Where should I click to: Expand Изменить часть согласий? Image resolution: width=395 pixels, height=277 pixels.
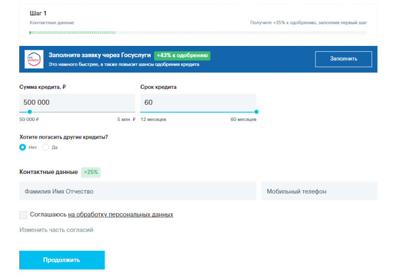pos(56,230)
